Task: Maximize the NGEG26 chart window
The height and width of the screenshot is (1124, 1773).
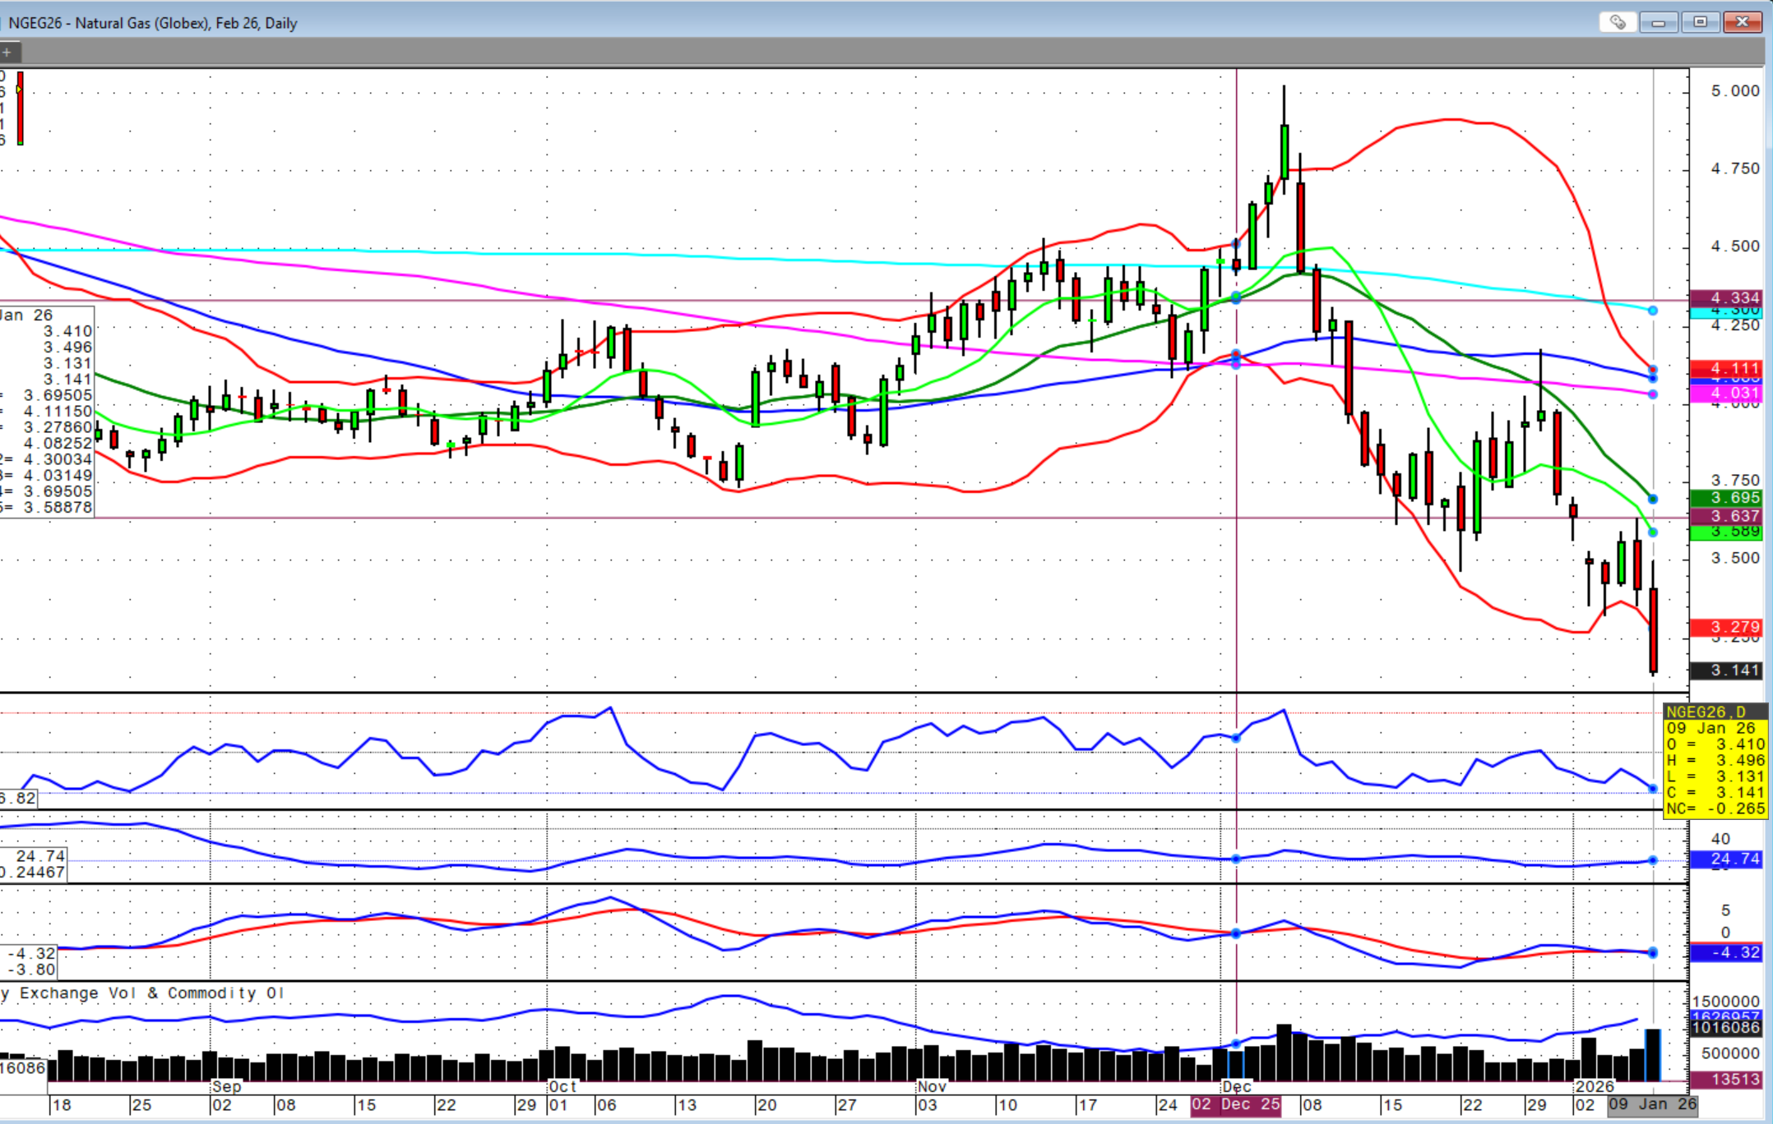Action: 1700,22
